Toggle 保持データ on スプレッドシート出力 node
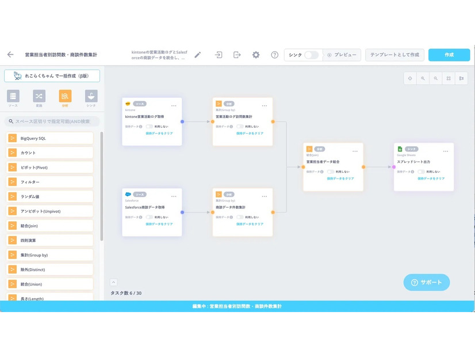 pos(422,172)
